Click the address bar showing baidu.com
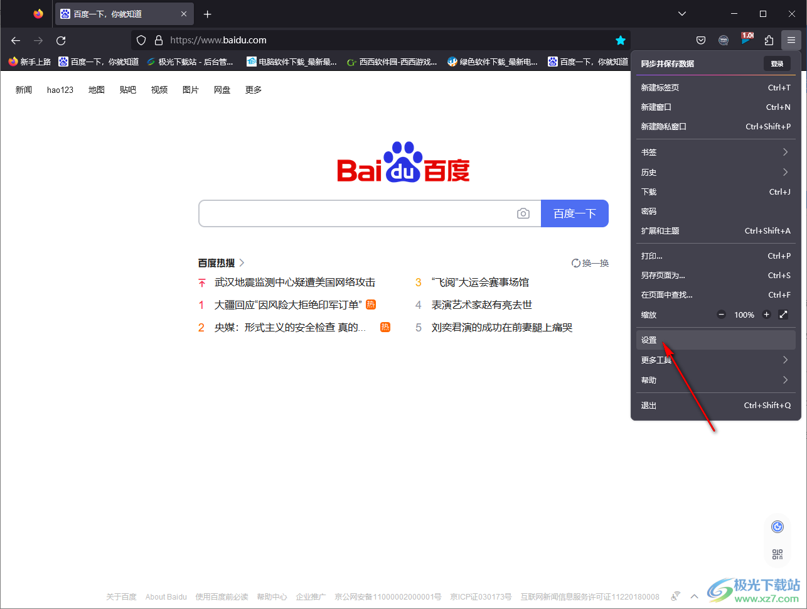Screen dimensions: 807x609 coord(381,40)
